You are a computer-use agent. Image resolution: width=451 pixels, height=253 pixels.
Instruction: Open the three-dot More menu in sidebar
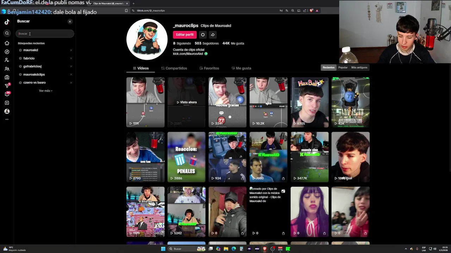point(7,119)
